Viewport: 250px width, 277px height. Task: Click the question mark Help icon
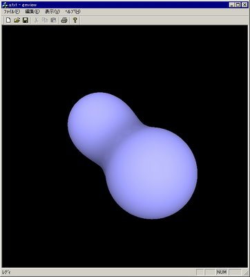[x=75, y=20]
